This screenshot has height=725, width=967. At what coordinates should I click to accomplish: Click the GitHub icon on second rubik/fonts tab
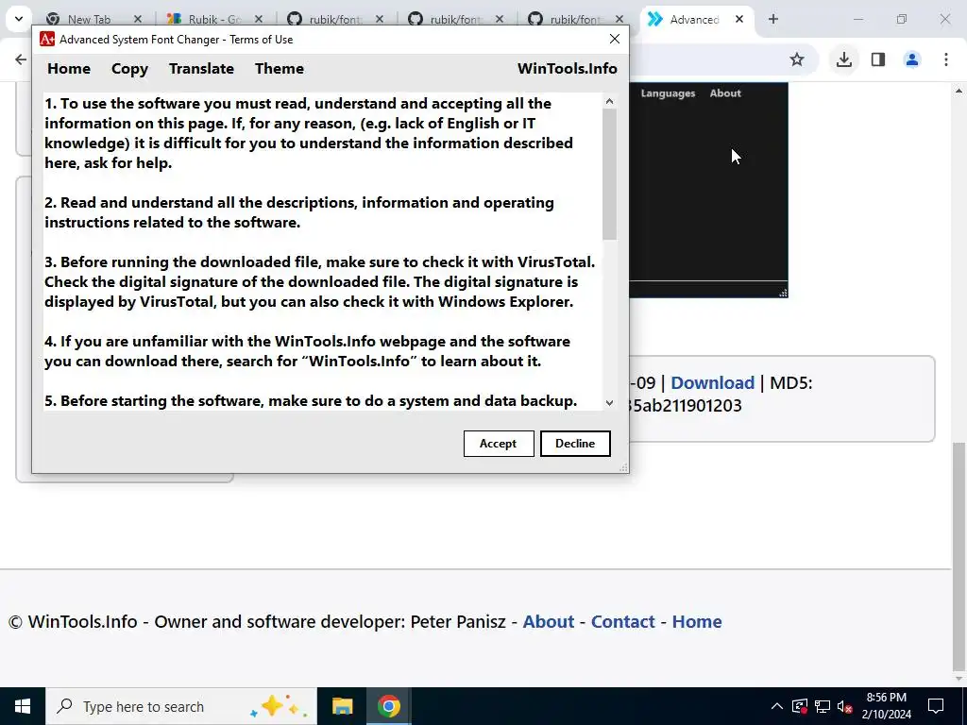(416, 19)
